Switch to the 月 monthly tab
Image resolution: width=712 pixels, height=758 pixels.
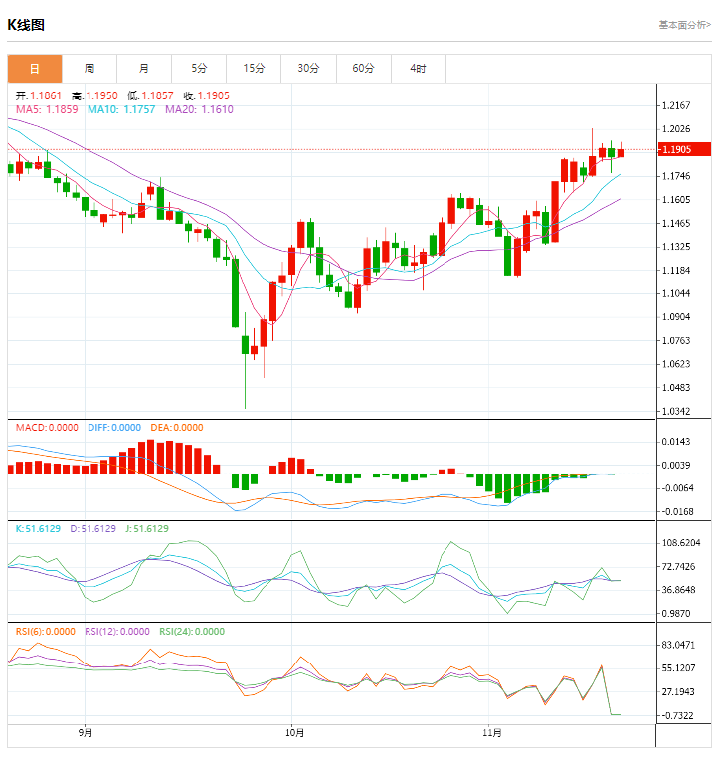point(144,69)
